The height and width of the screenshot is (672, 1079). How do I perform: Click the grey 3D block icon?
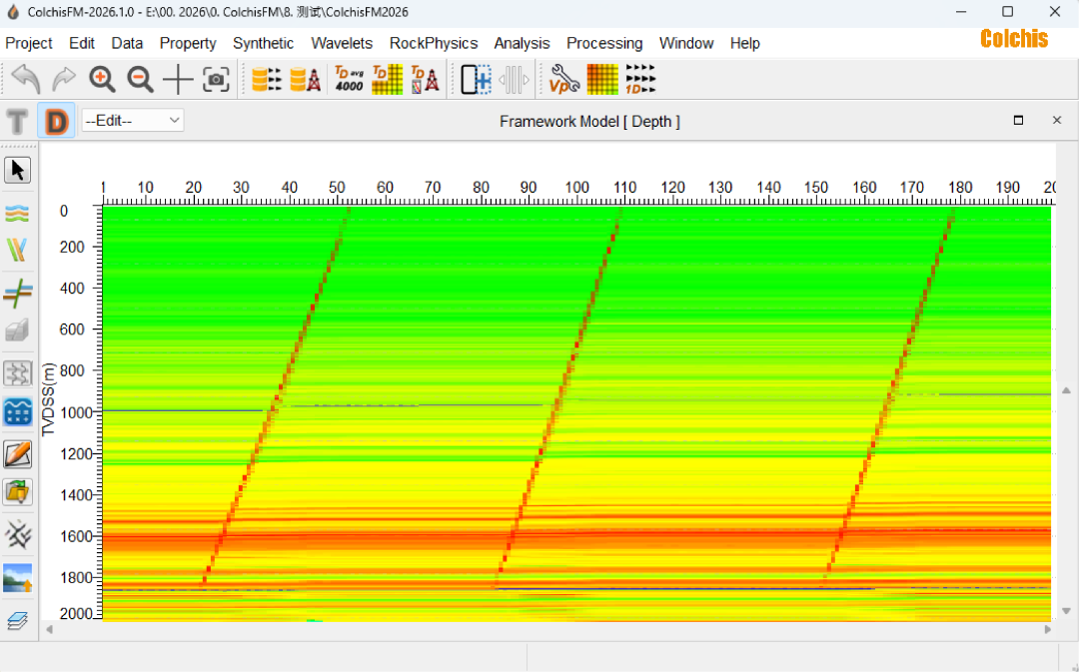(17, 331)
